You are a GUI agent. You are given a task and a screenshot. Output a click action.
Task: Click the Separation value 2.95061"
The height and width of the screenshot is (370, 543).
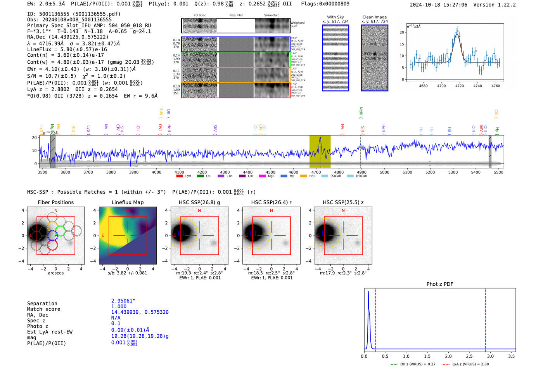(123, 301)
